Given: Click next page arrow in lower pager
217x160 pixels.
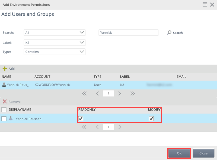Looking at the screenshot, I should pyautogui.click(x=120, y=127).
